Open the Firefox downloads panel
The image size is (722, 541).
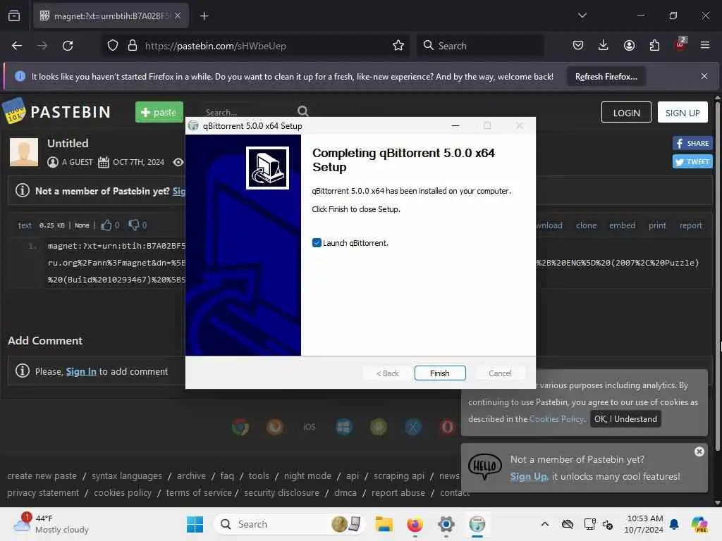pos(604,46)
